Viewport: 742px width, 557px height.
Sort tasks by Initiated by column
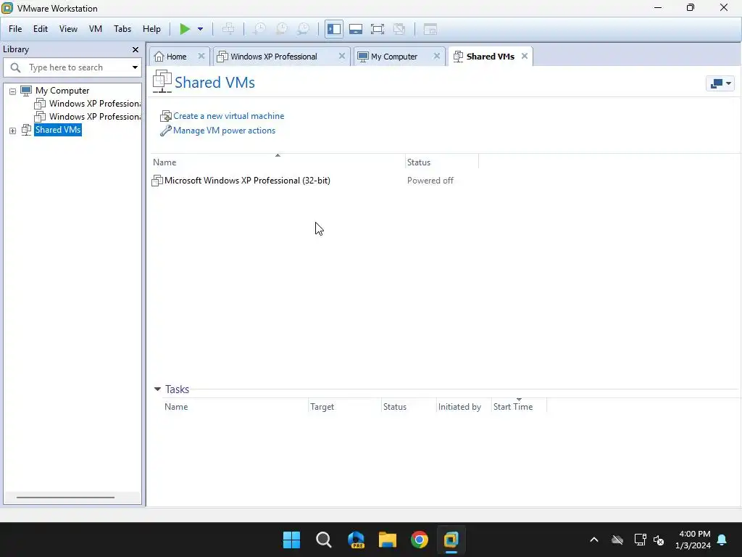(464, 407)
